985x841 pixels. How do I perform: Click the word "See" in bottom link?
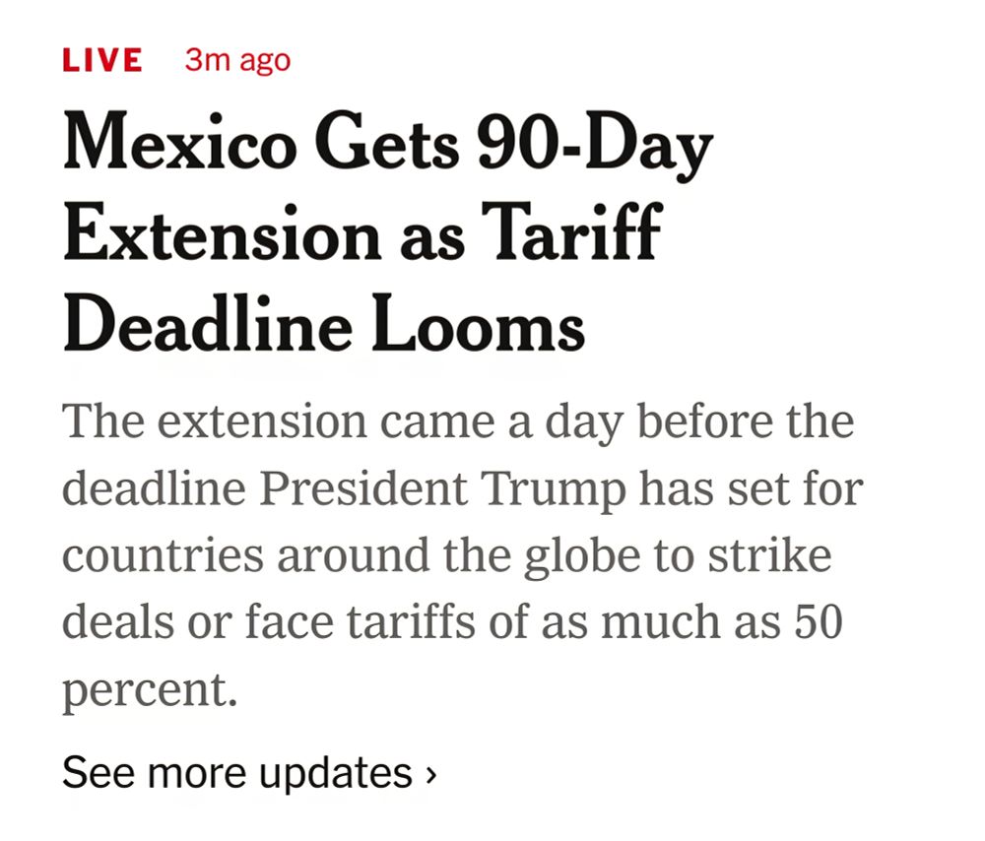98,772
